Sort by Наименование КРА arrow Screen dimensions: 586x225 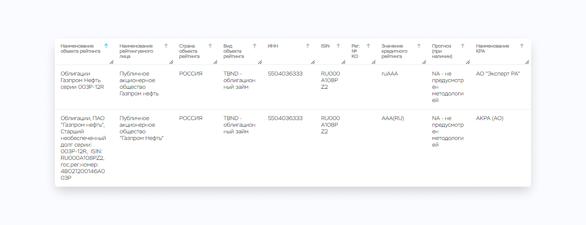(x=522, y=46)
